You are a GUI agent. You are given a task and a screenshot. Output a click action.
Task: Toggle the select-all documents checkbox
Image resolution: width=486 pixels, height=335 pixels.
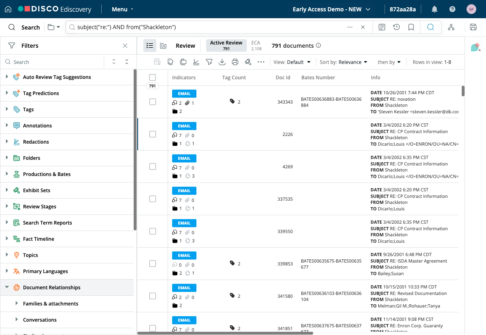152,77
